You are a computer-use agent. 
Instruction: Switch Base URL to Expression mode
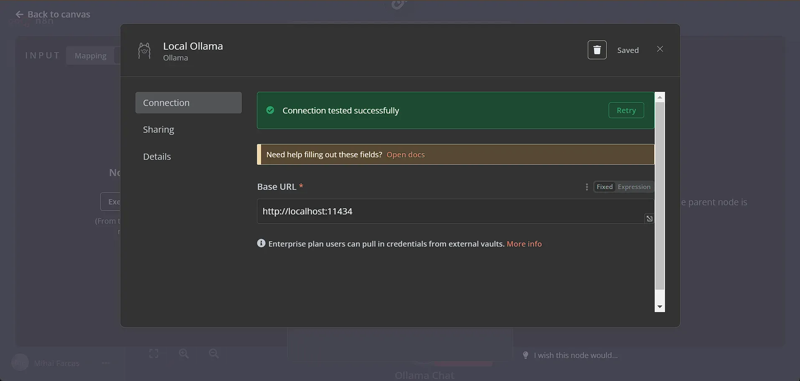click(633, 187)
